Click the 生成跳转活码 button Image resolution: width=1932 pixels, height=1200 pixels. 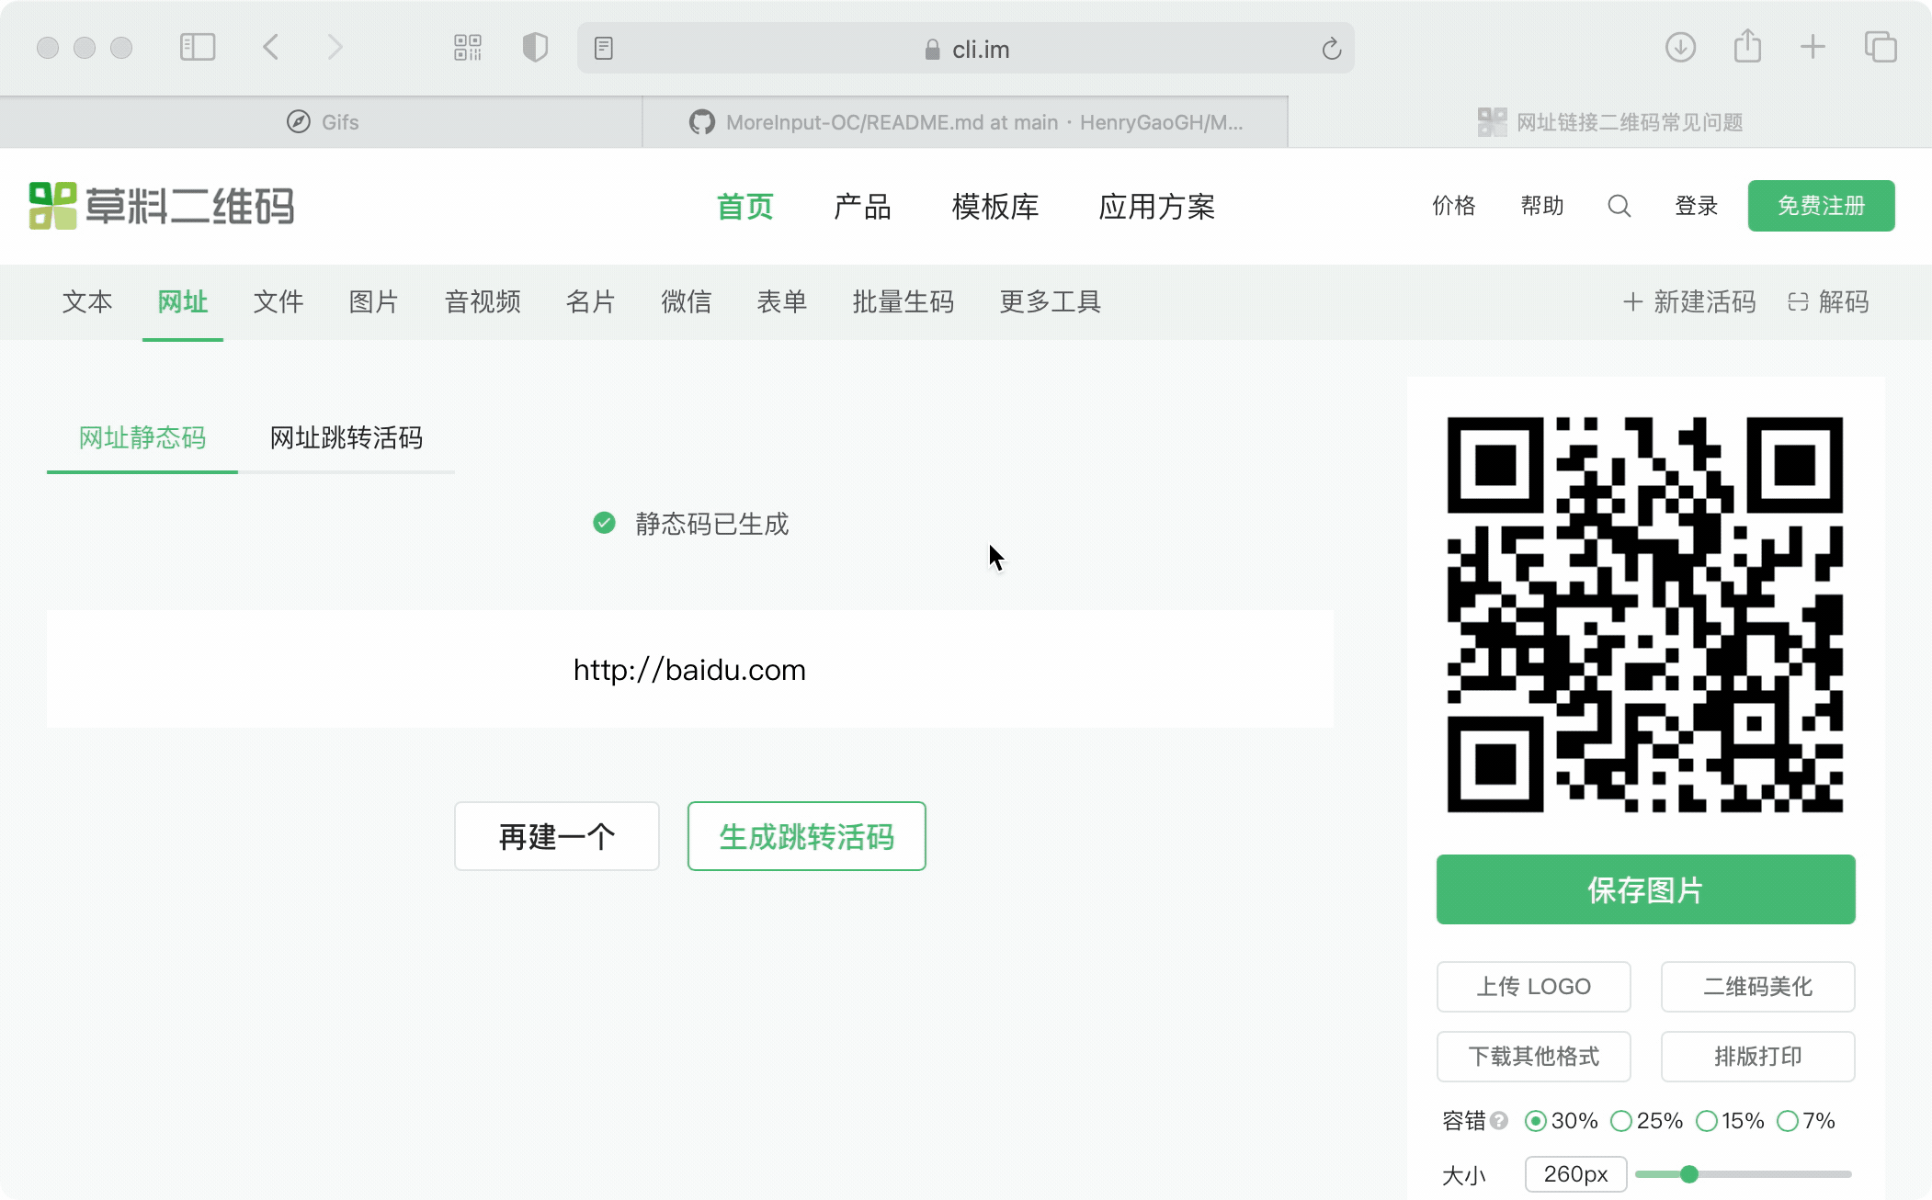(807, 836)
